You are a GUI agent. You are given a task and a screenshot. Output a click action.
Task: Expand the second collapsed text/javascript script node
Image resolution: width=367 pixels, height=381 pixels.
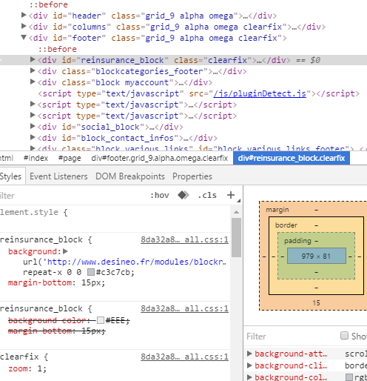tap(33, 115)
